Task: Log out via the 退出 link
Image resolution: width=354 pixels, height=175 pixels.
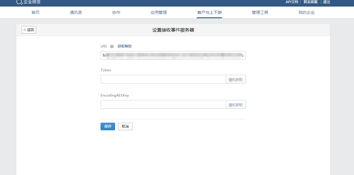Action: click(327, 2)
